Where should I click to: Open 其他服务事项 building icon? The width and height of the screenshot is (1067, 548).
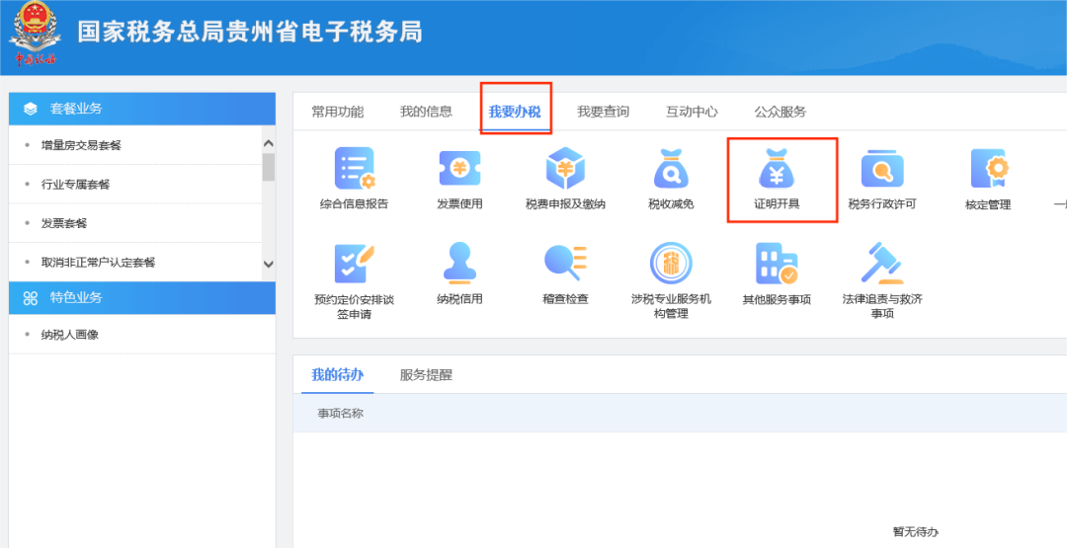tap(777, 263)
